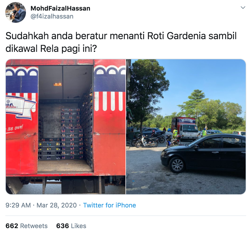View the 662 Retweets list

pos(26,226)
